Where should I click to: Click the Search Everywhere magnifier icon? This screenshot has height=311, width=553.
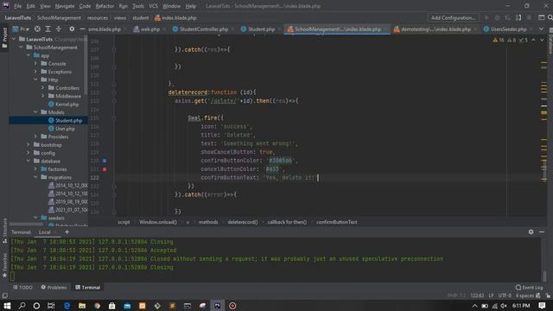coord(550,17)
